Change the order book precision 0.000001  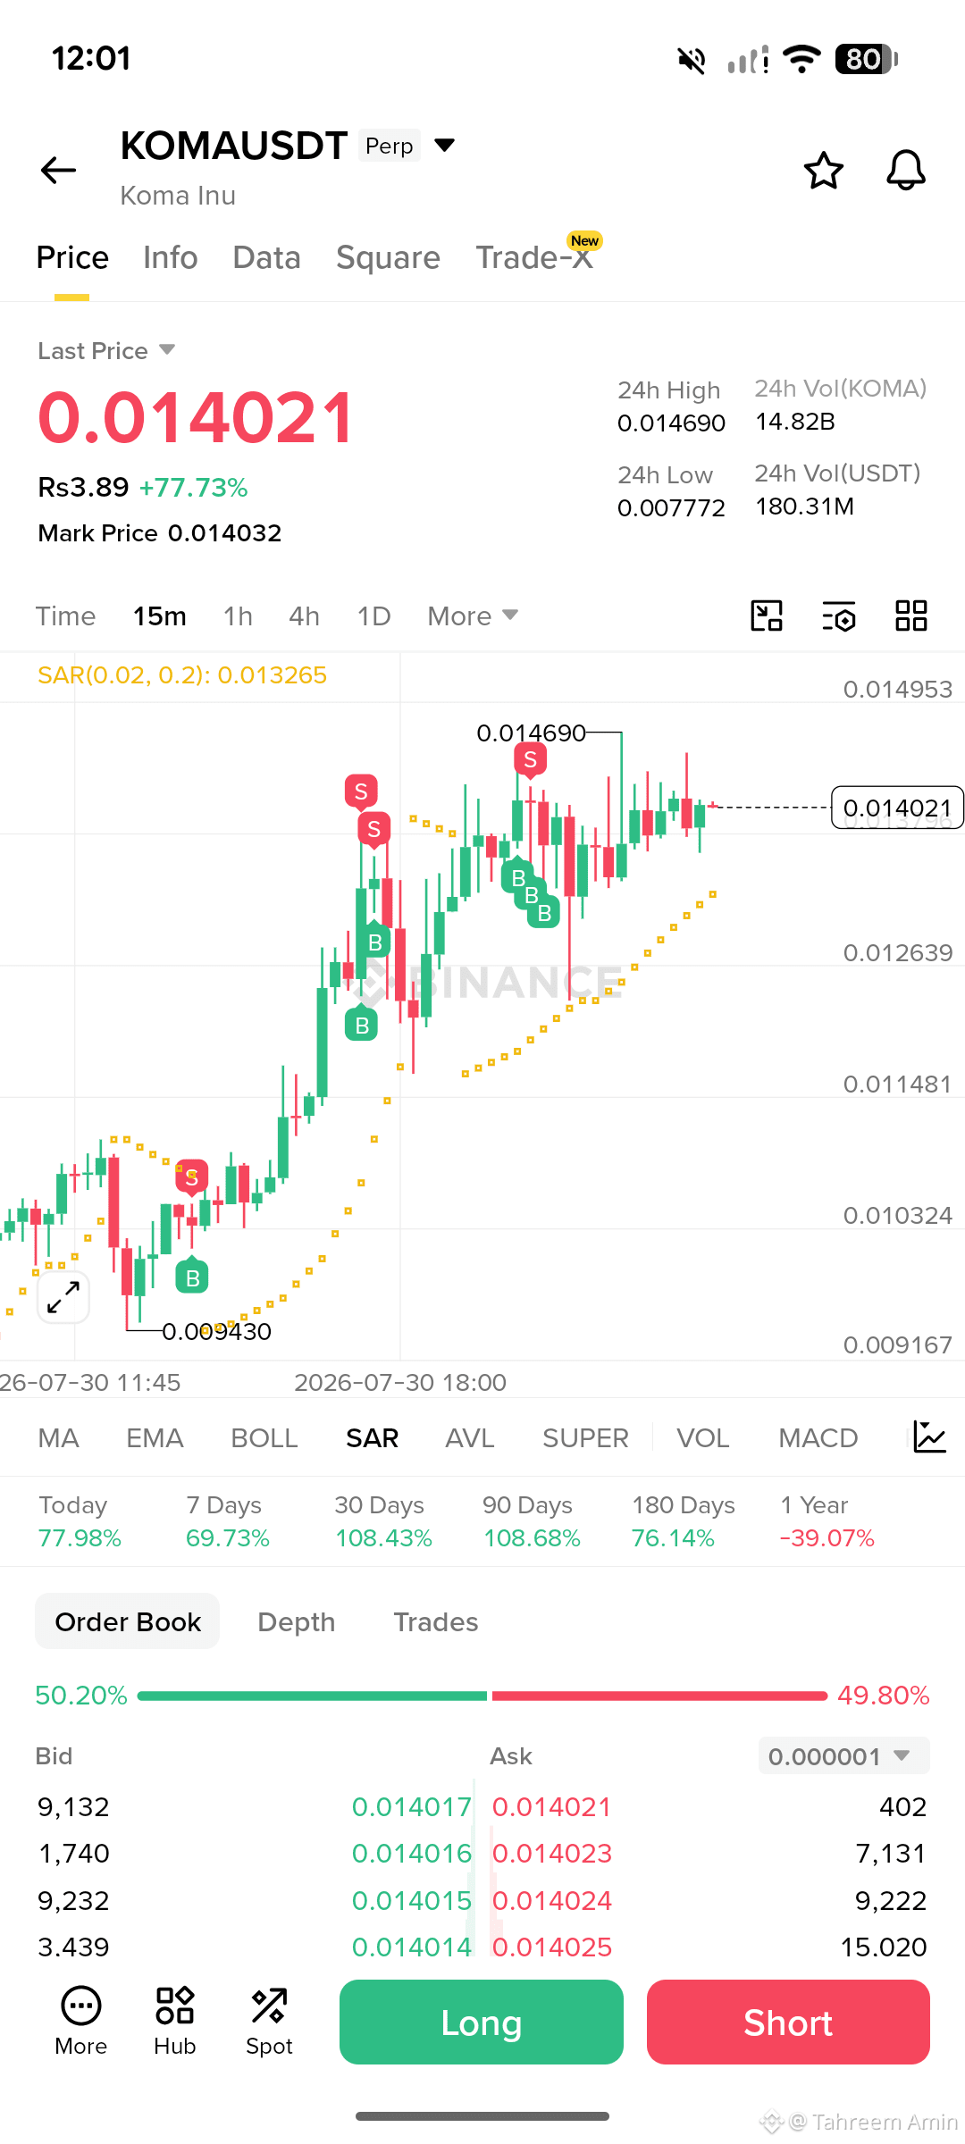(x=843, y=1756)
